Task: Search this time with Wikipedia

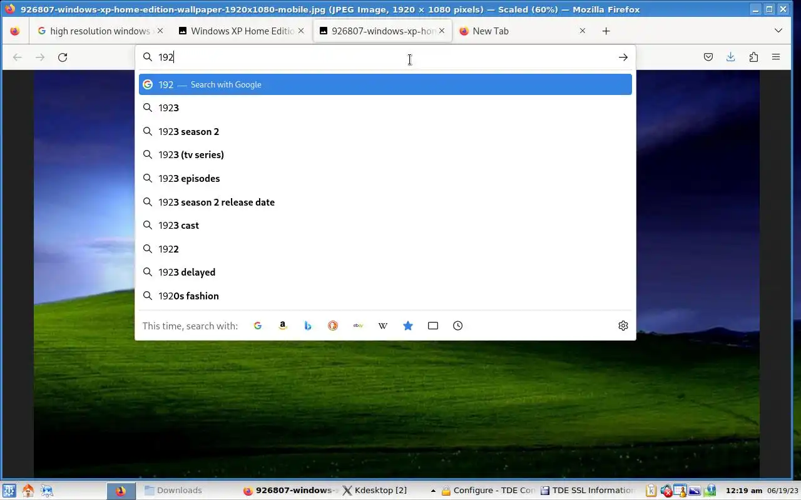Action: click(383, 326)
